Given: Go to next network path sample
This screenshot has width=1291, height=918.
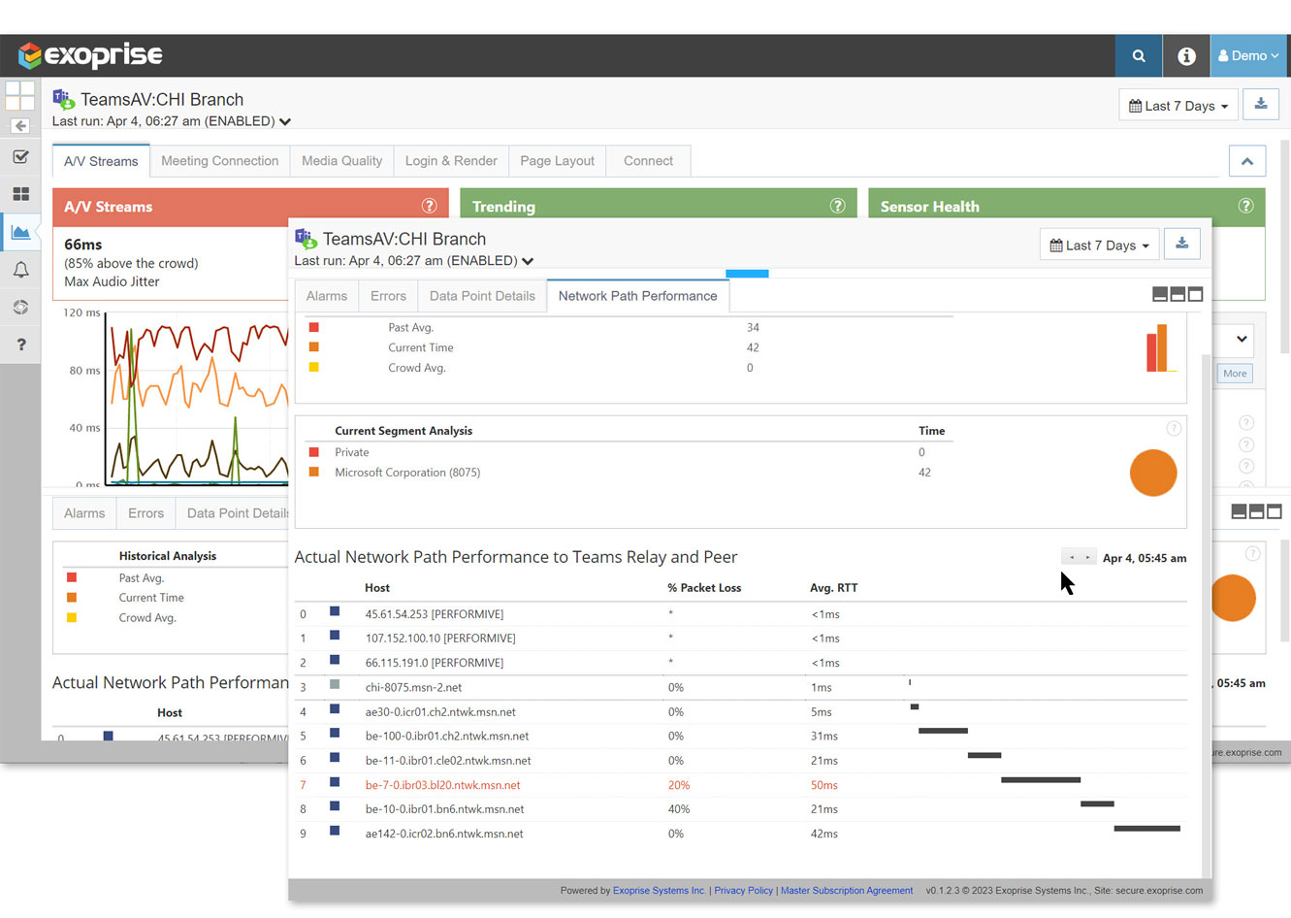Looking at the screenshot, I should pos(1087,558).
